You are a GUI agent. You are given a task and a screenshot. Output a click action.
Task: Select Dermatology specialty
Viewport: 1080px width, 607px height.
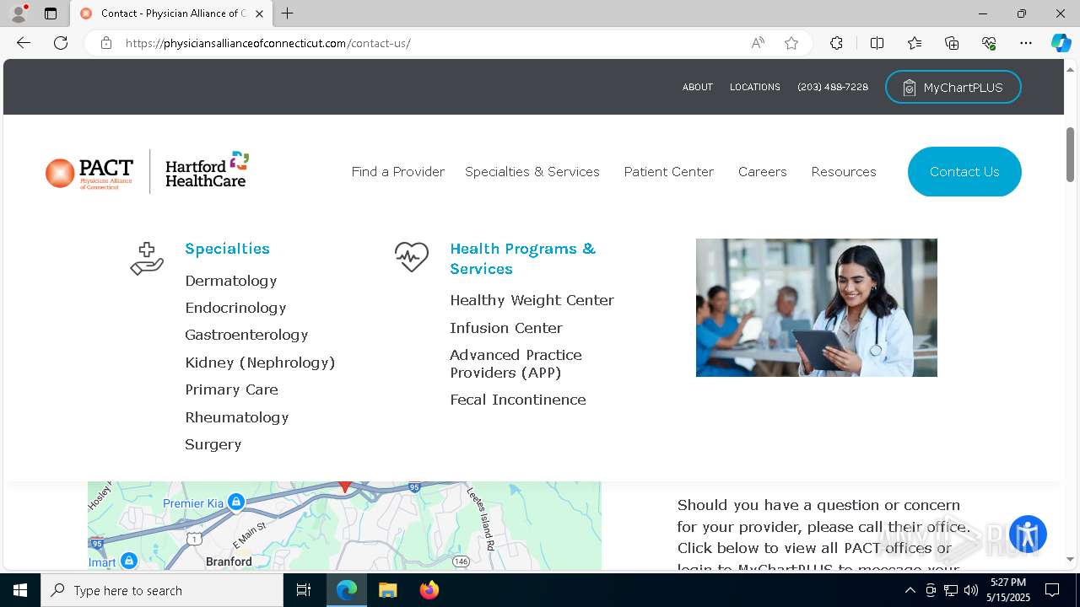231,281
